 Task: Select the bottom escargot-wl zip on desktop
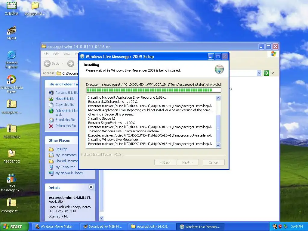[x=11, y=205]
